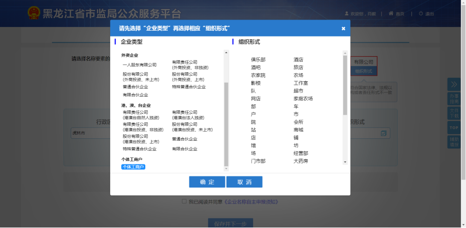Image resolution: width=466 pixels, height=228 pixels.
Task: Open 《企业名称自主申报须知》 link
Action: coord(251,202)
